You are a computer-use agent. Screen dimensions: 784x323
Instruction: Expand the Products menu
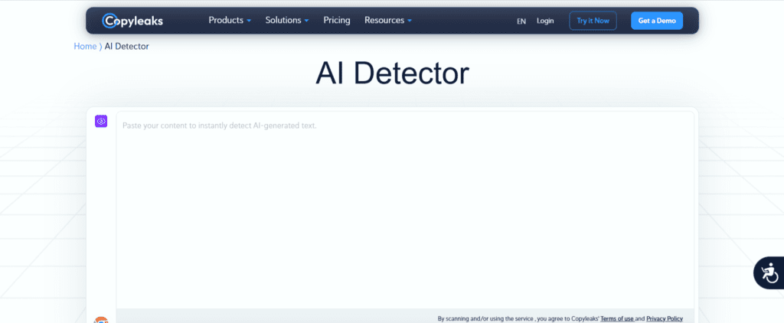point(230,21)
